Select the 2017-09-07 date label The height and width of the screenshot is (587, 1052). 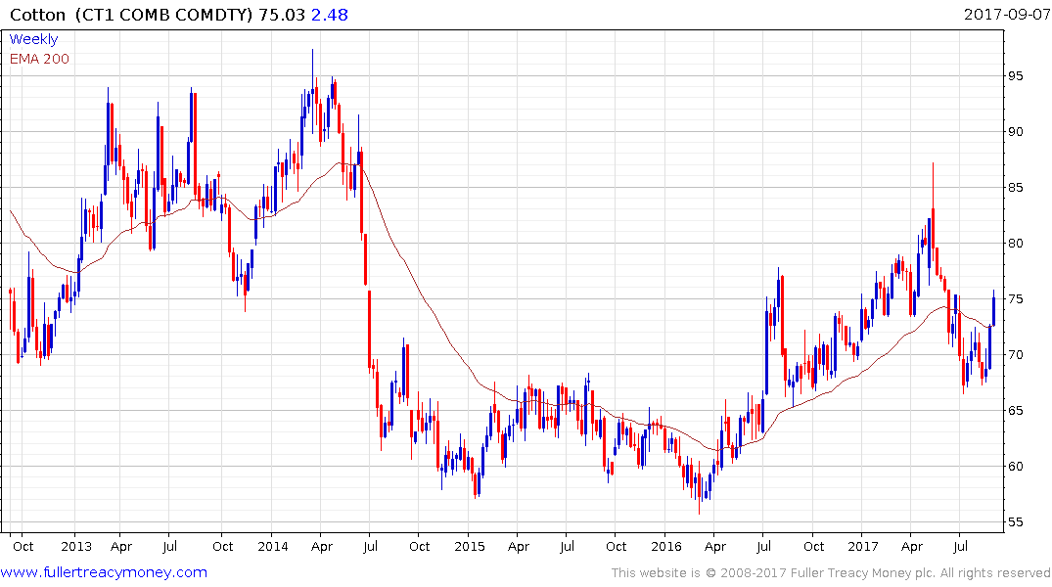pyautogui.click(x=1006, y=14)
